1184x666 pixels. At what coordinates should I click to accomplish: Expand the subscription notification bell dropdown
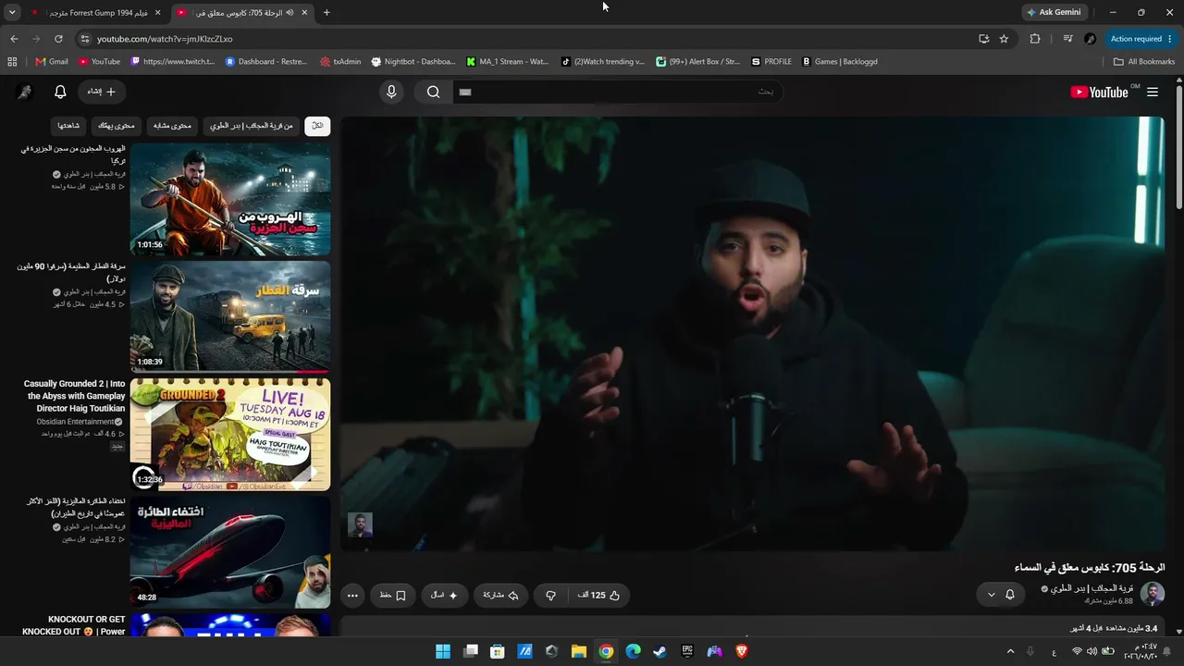1001,594
